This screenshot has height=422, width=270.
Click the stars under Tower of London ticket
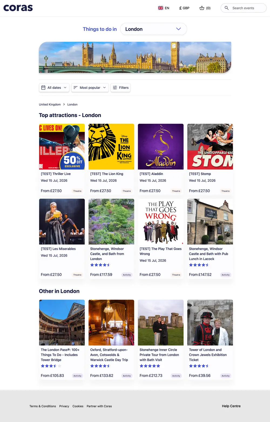point(199,366)
